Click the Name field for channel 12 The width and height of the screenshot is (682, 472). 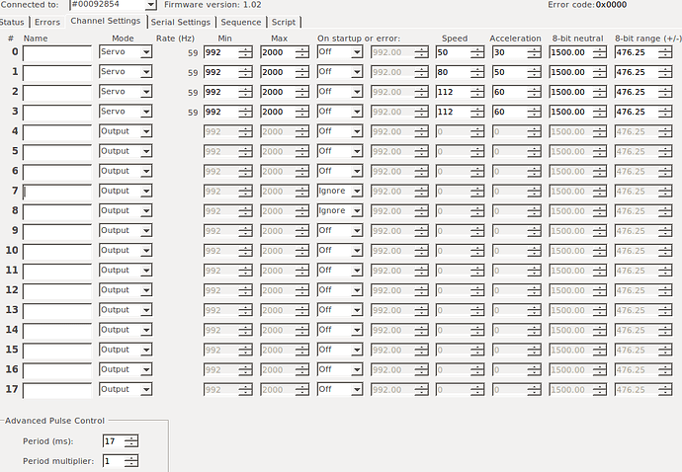tap(57, 290)
